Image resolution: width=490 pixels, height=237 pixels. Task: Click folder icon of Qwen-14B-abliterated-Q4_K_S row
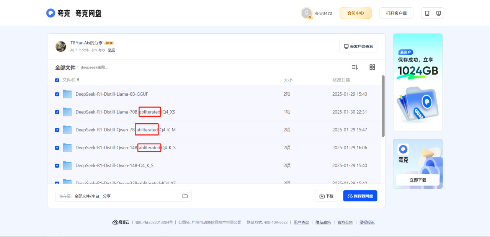67,147
